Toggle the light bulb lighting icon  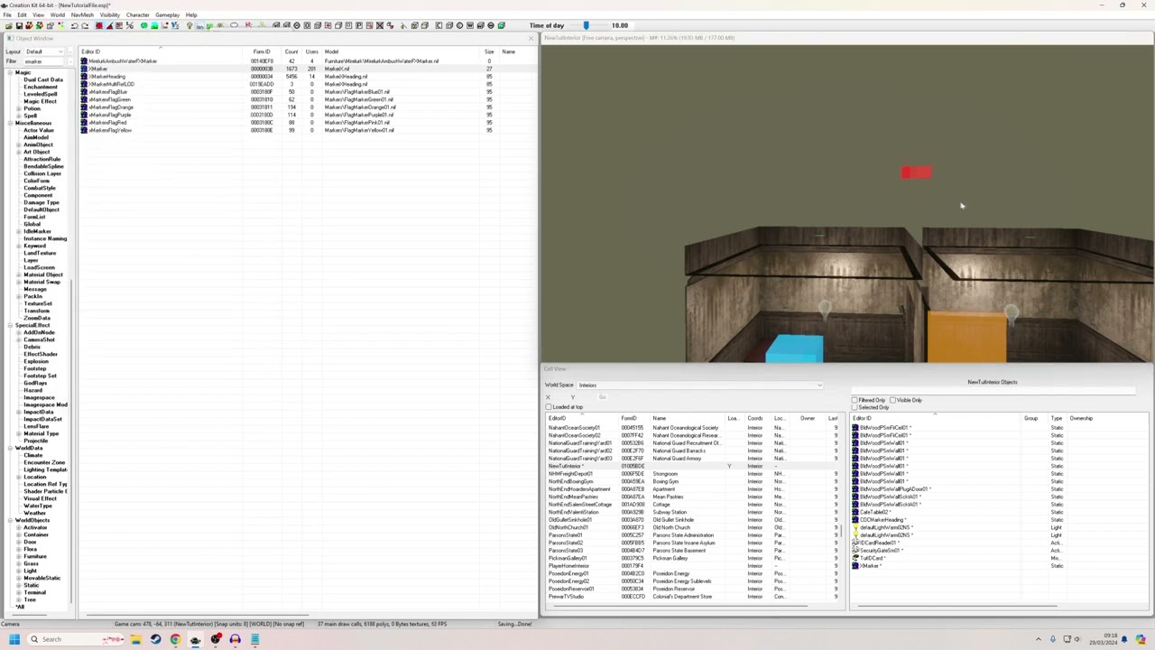click(189, 25)
